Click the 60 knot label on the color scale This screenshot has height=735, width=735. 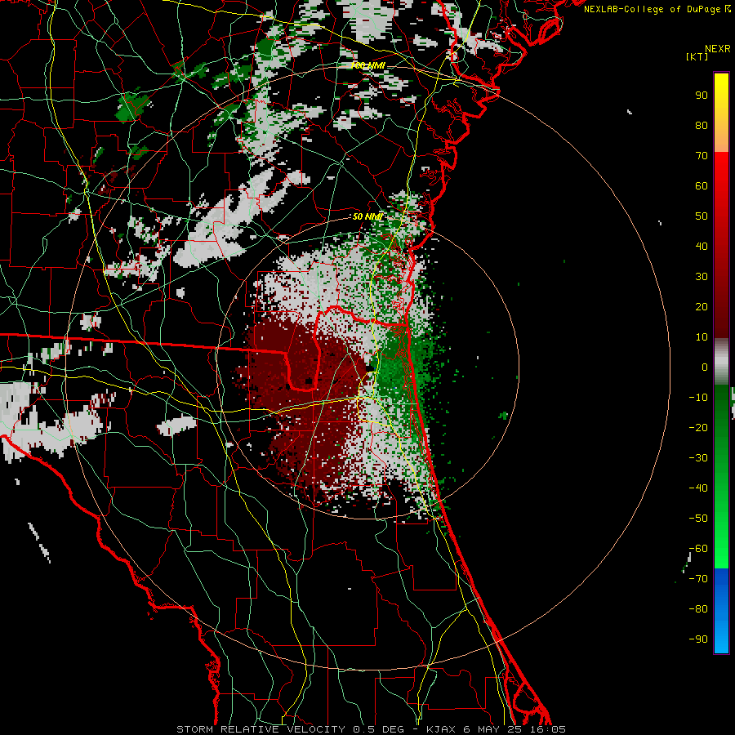click(x=702, y=186)
